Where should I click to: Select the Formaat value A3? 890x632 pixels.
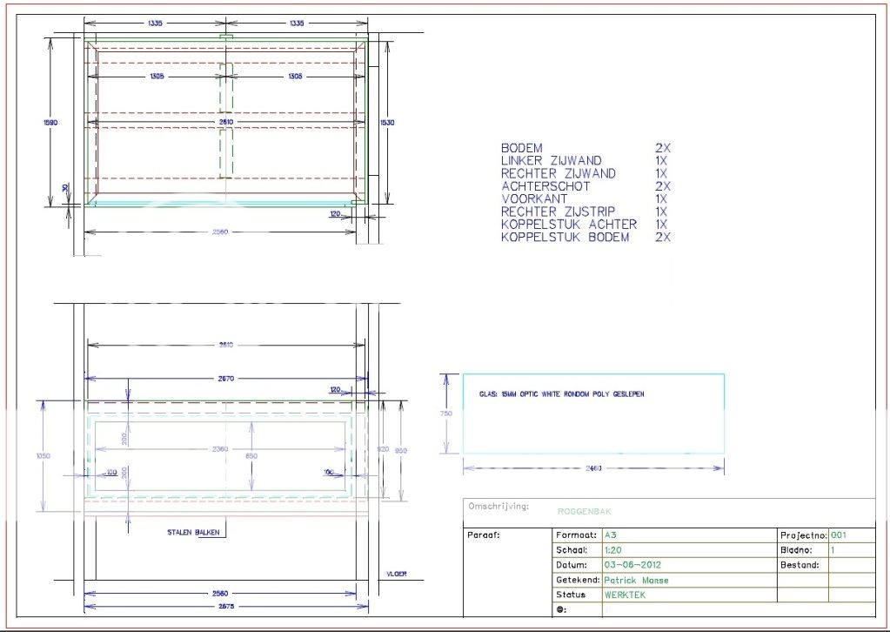[x=610, y=535]
